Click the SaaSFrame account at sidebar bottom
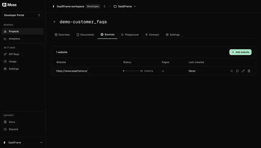The height and width of the screenshot is (148, 261). pos(12,142)
